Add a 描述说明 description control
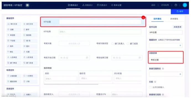The width and height of the screenshot is (192, 100). [14, 81]
